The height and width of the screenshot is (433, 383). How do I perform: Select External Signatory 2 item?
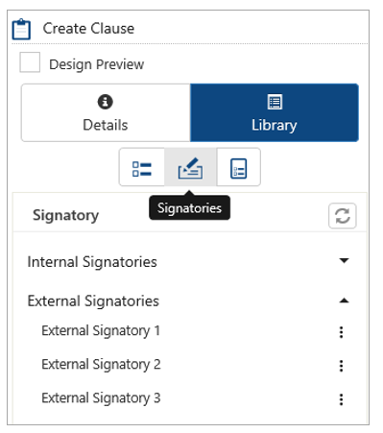101,365
